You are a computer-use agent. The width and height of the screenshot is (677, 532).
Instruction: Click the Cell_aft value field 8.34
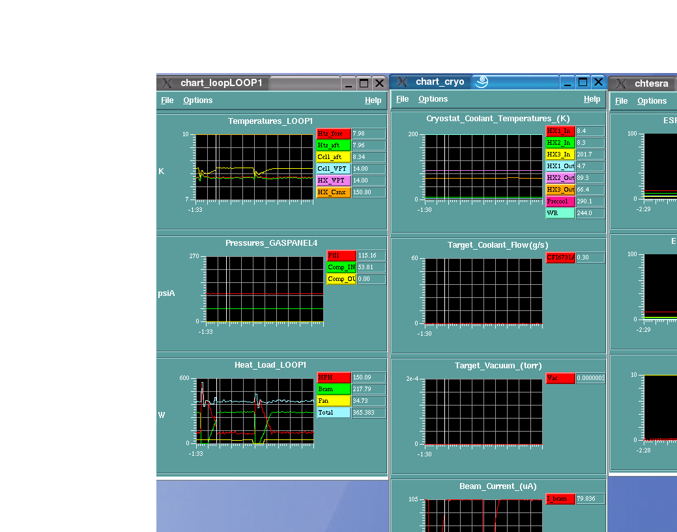tap(368, 157)
